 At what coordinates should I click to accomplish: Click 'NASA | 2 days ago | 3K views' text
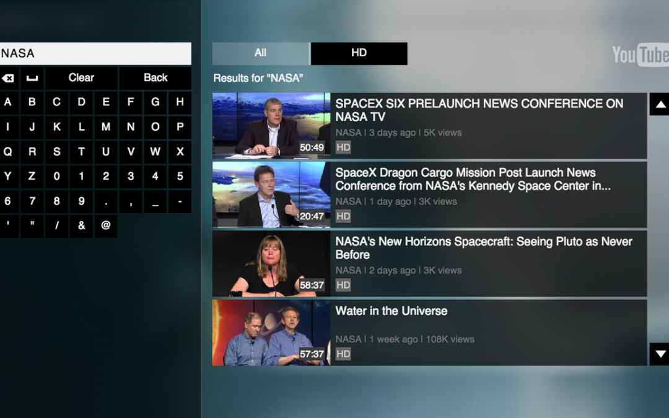click(x=398, y=271)
